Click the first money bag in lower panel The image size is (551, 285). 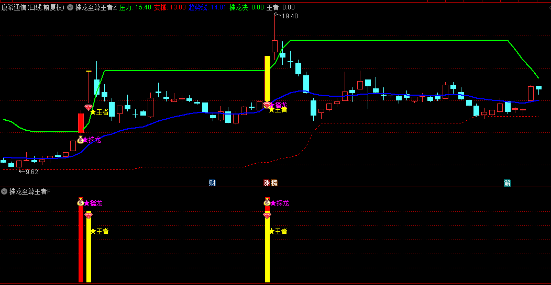[81, 202]
